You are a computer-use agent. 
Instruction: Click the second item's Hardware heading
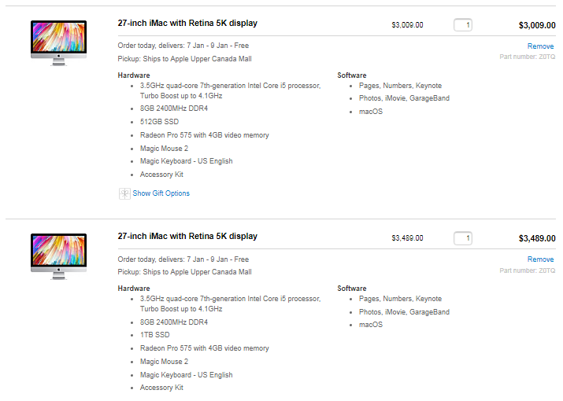point(134,289)
